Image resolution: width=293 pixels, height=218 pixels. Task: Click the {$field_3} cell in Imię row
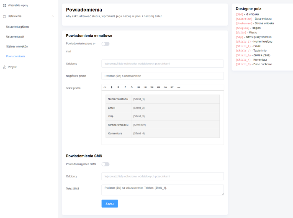tap(175, 116)
